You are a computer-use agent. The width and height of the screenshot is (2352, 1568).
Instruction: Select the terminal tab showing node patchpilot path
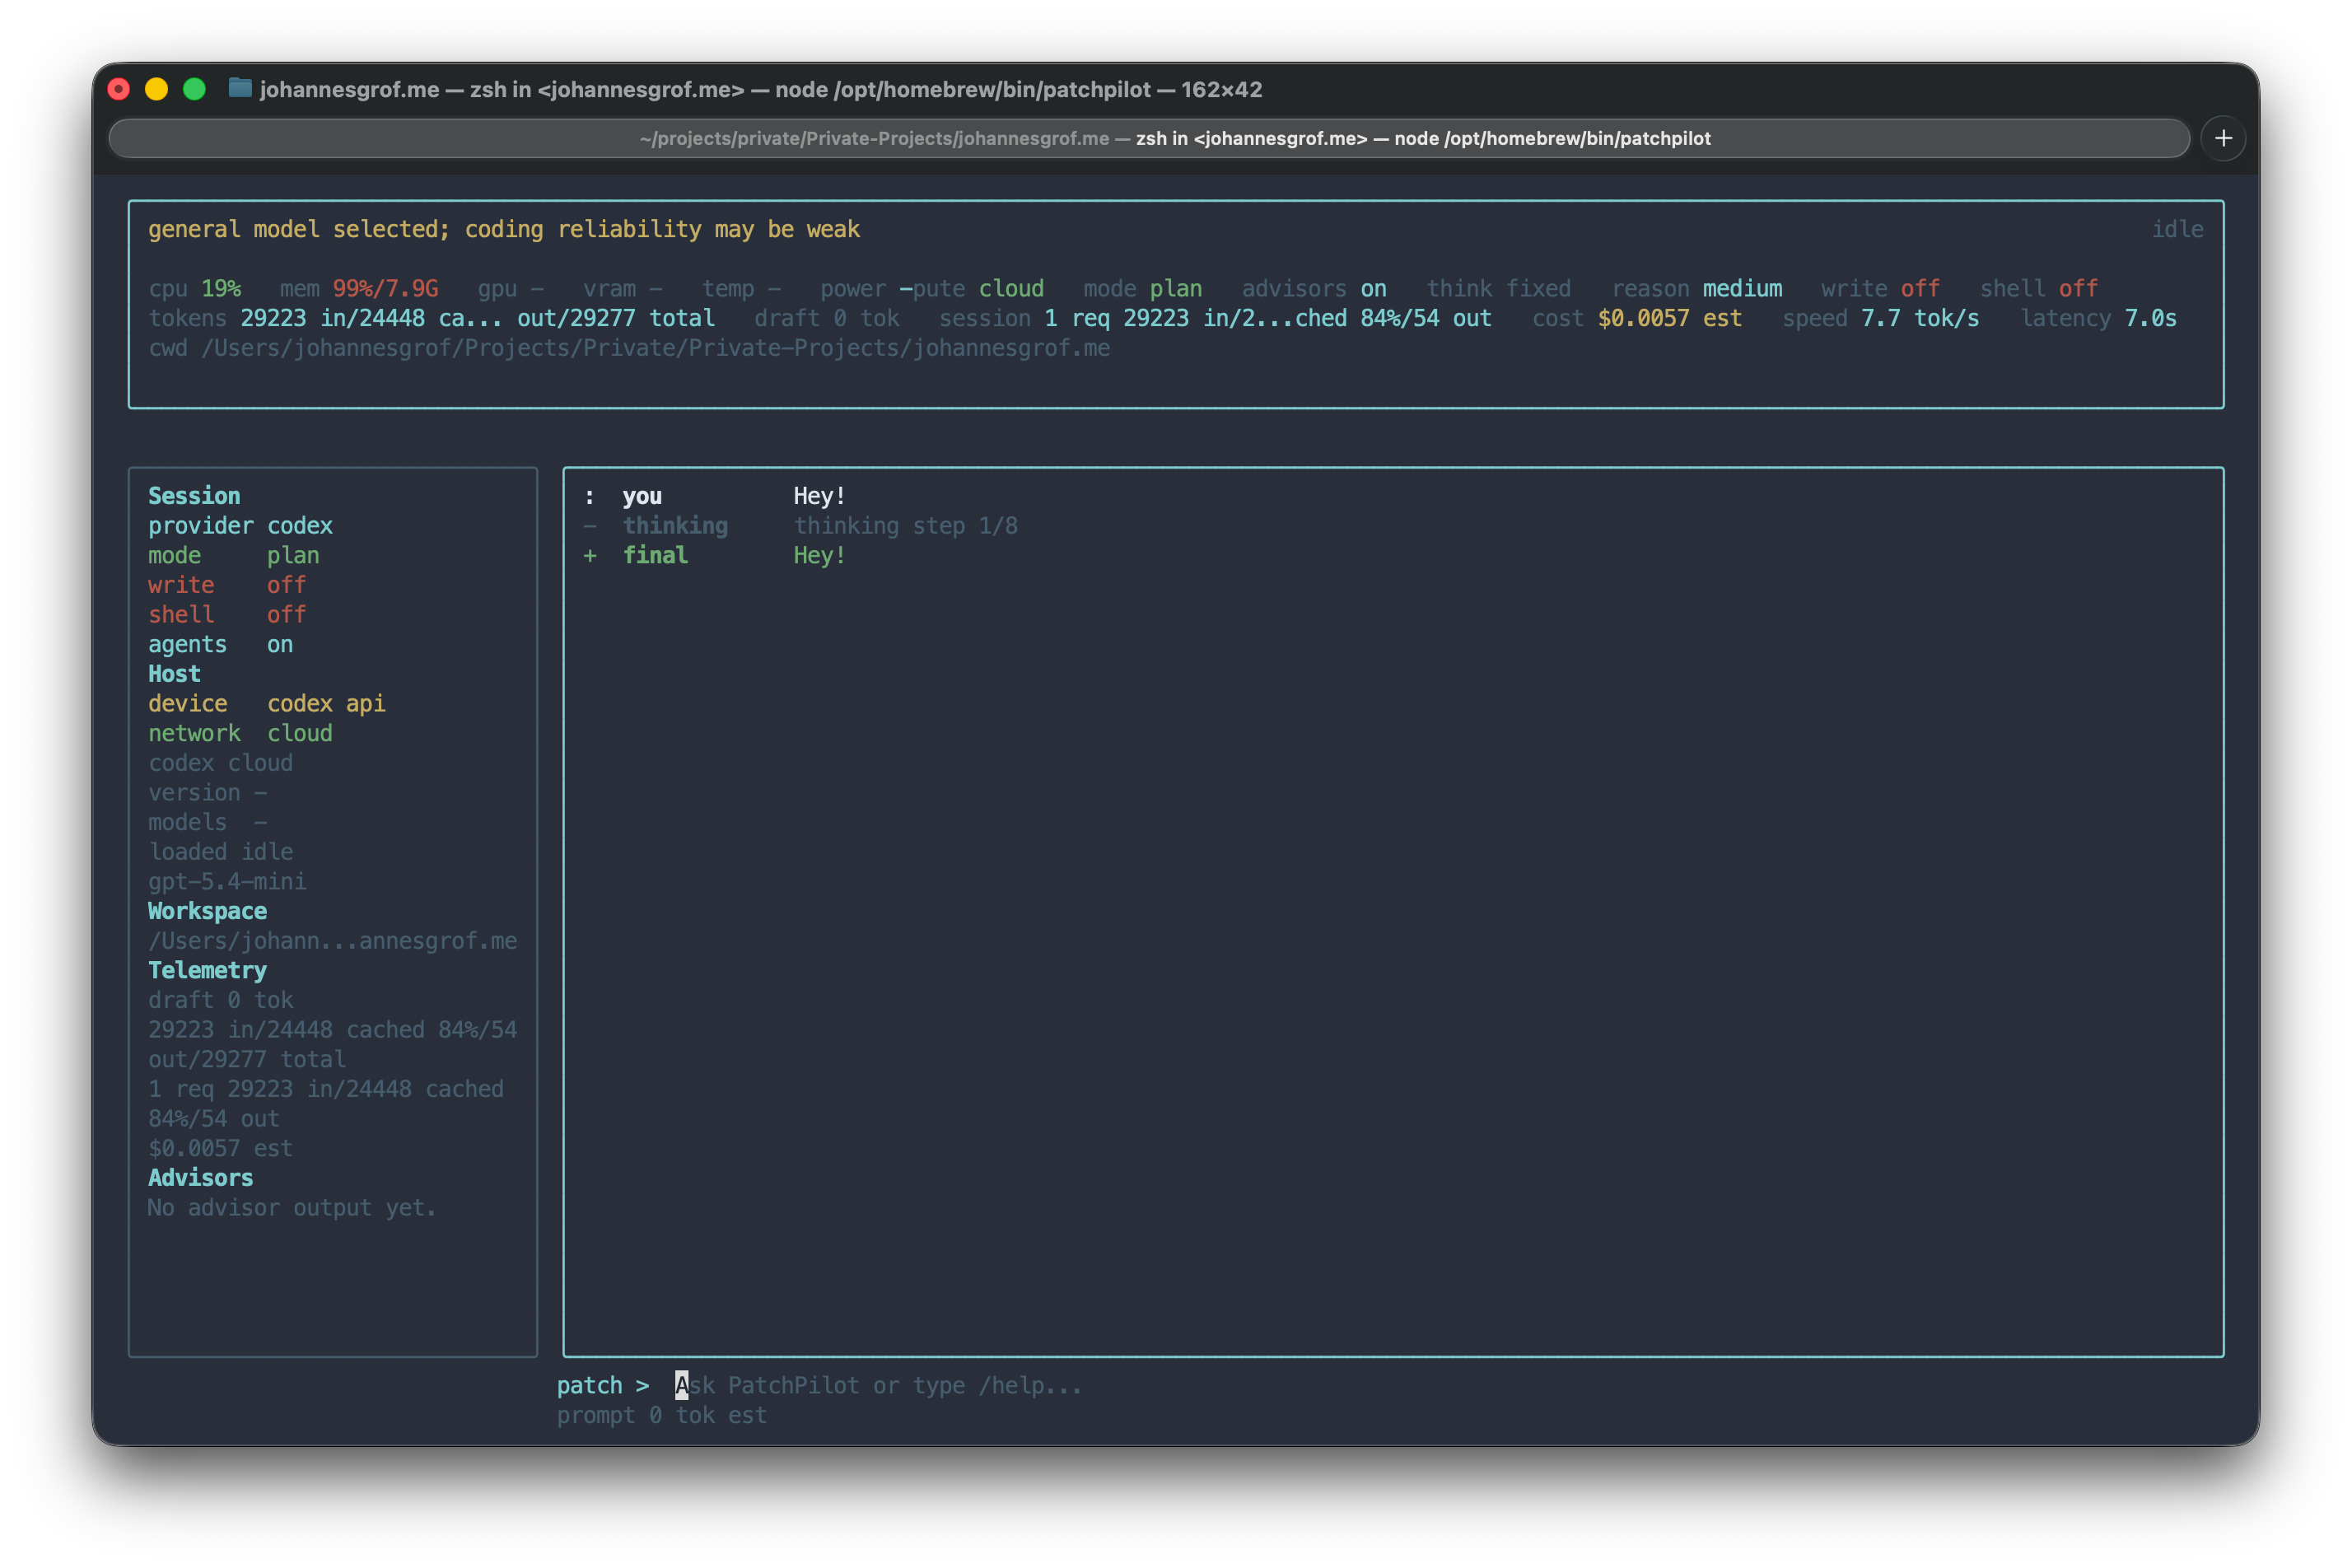[x=1148, y=138]
